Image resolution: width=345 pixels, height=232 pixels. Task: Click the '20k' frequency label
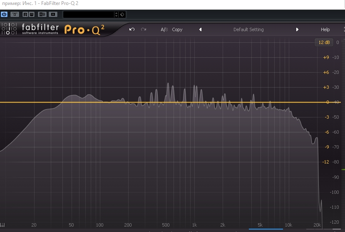[317, 225]
